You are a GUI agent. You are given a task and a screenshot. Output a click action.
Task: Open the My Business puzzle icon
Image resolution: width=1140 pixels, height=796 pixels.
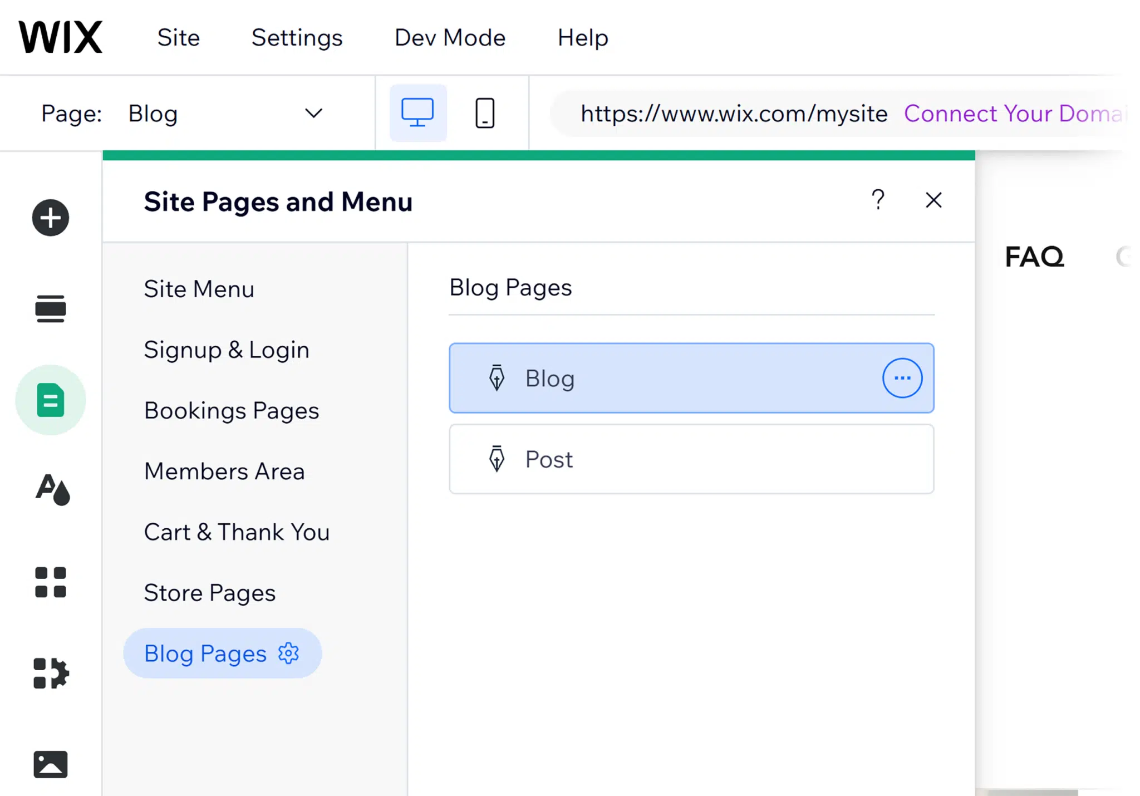pos(51,673)
